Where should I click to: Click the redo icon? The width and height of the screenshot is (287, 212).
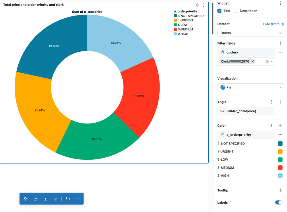coord(77,198)
